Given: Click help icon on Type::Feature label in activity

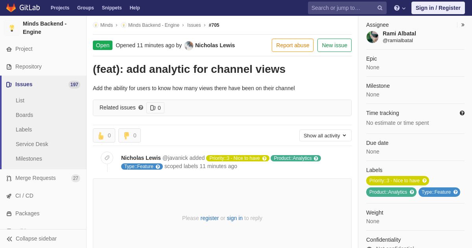Looking at the screenshot, I should click(x=158, y=167).
